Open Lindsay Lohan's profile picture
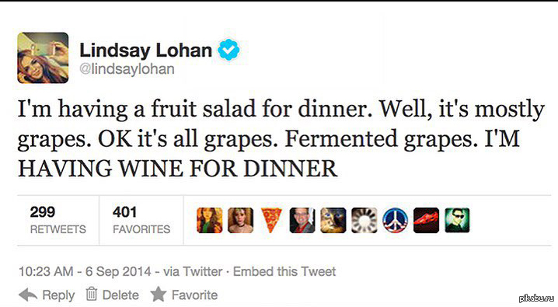 pyautogui.click(x=43, y=58)
